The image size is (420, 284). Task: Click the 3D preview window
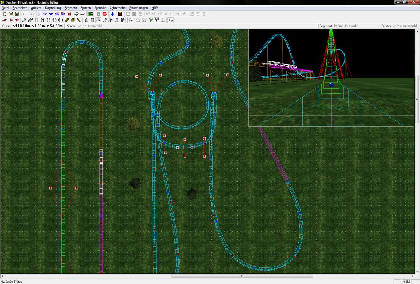point(331,78)
